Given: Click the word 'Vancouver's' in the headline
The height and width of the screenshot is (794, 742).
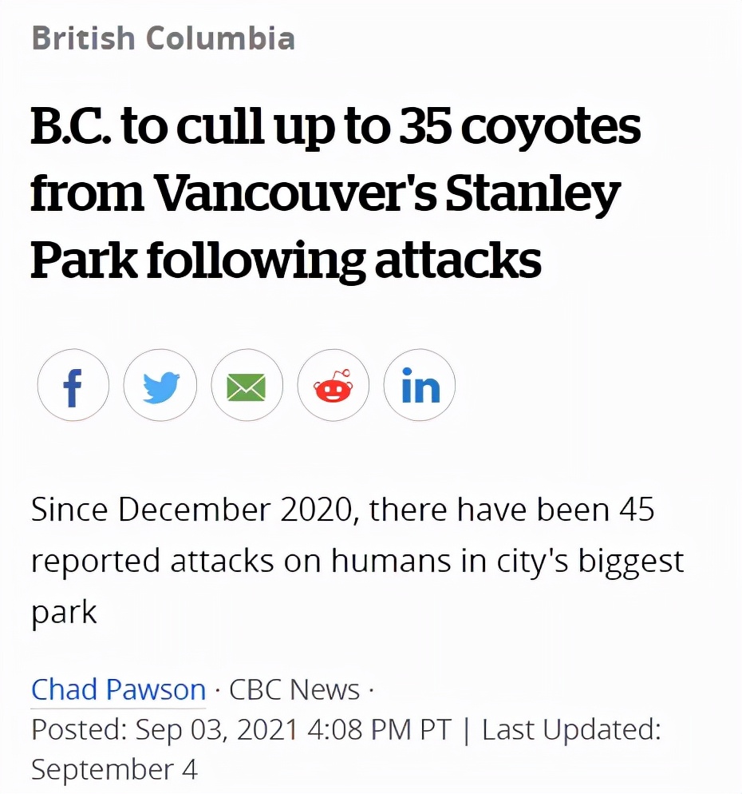Looking at the screenshot, I should (x=293, y=194).
